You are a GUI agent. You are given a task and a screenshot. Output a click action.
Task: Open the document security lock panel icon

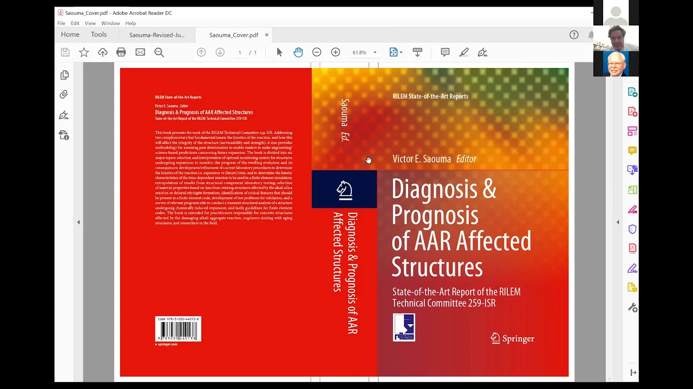(64, 135)
